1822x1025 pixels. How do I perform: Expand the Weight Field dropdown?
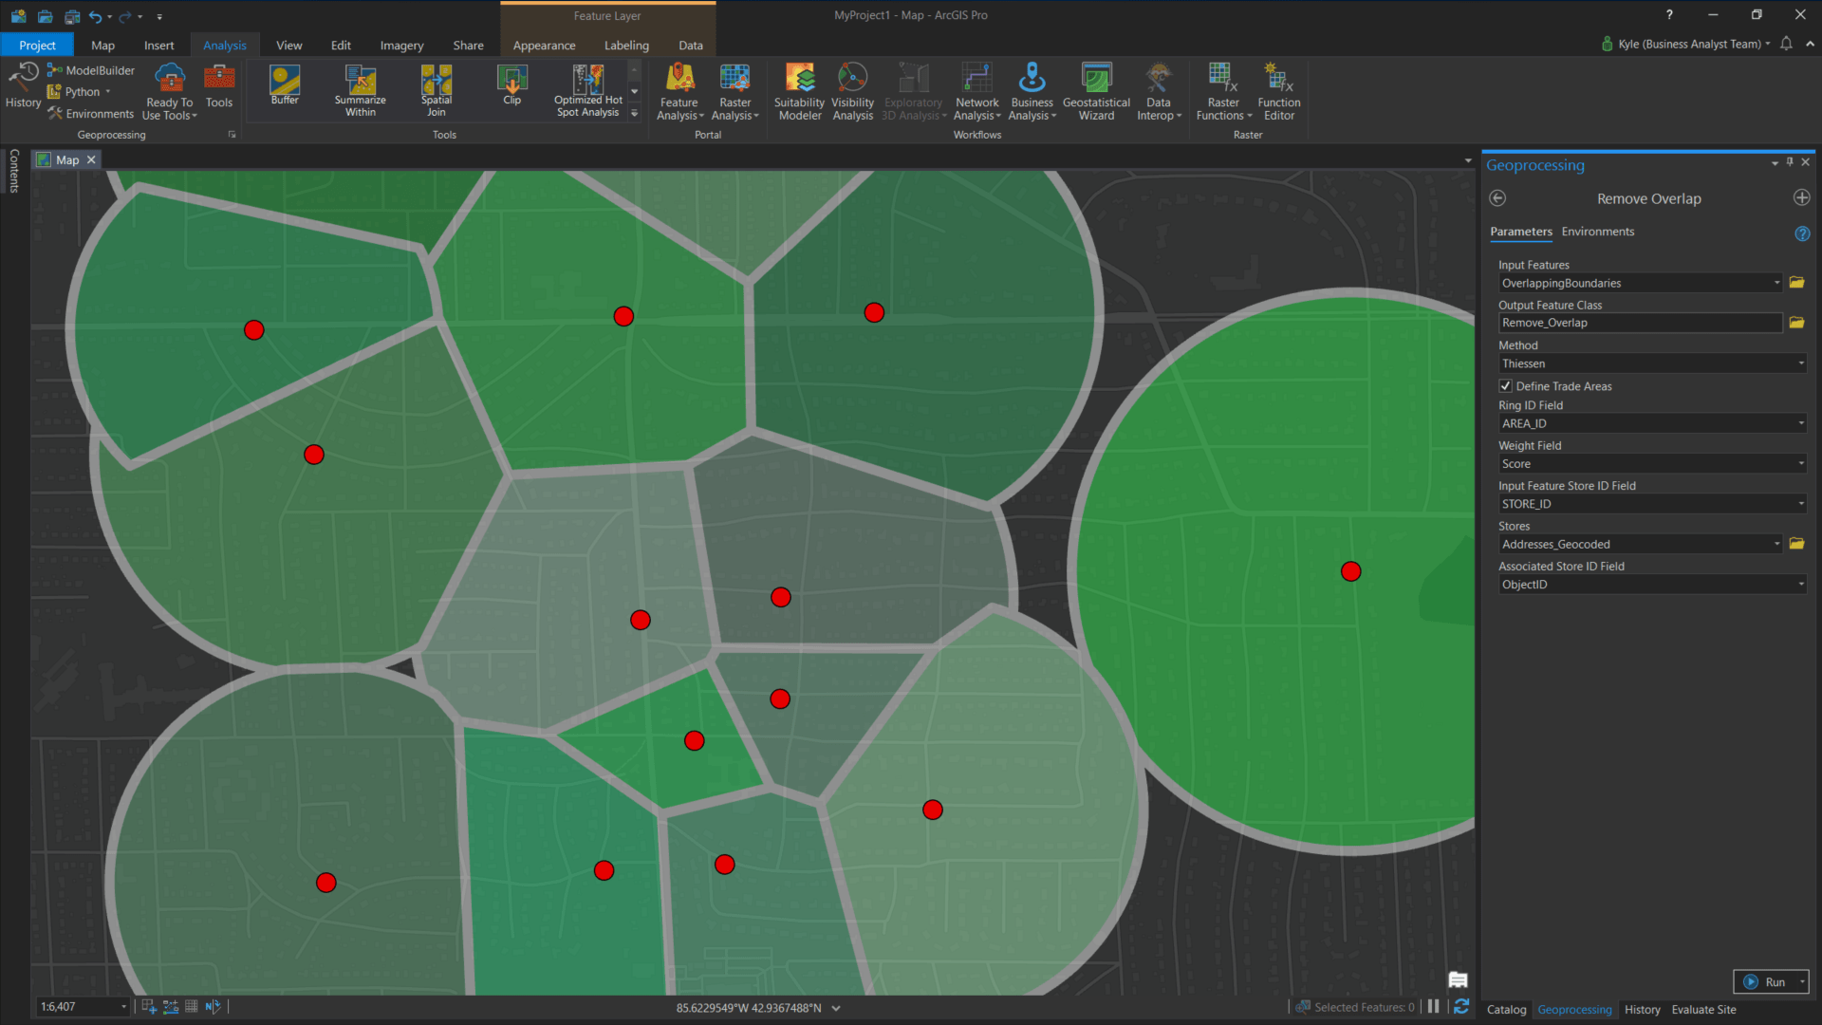[1801, 463]
